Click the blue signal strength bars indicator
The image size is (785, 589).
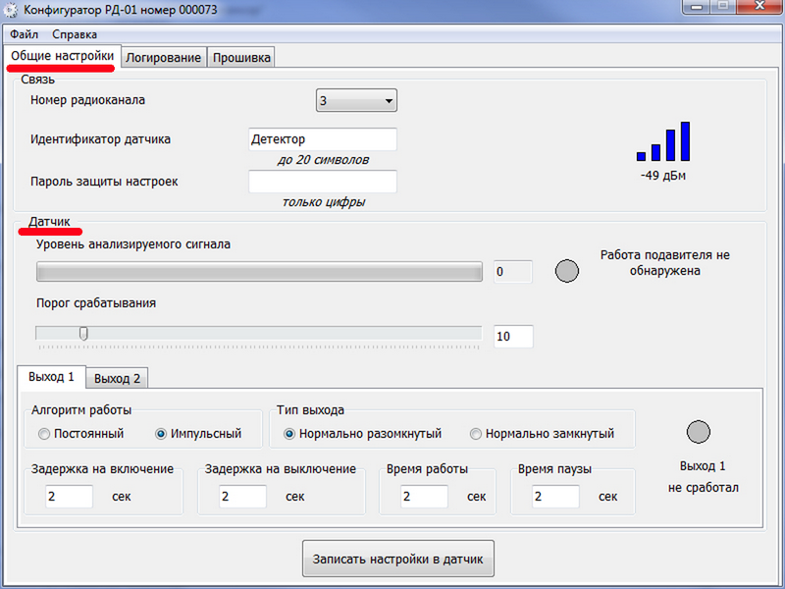point(663,141)
